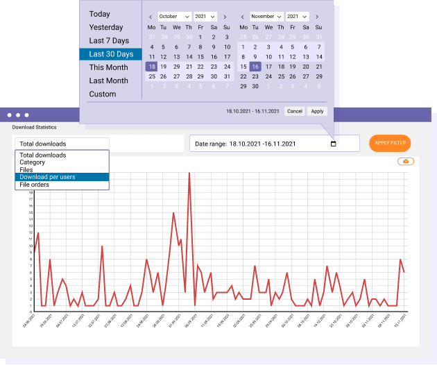437x365 pixels.
Task: Select Download per users option
Action: point(62,177)
